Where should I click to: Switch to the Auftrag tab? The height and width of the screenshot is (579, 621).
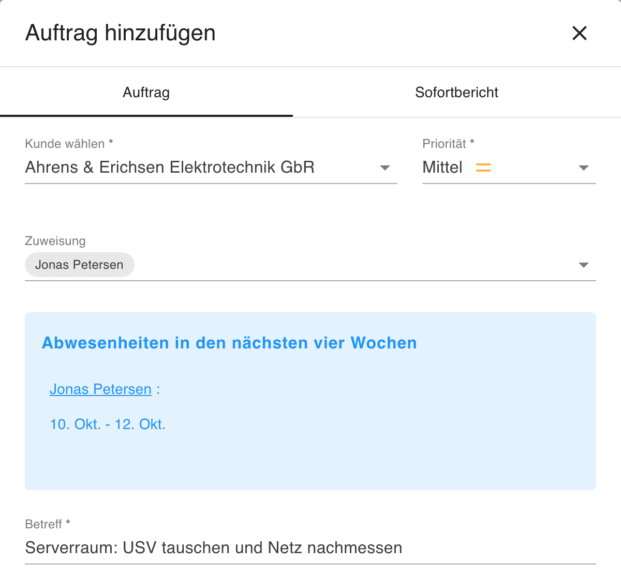pyautogui.click(x=146, y=93)
